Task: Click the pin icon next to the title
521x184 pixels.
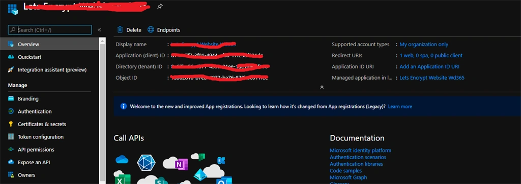Action: 160,6
